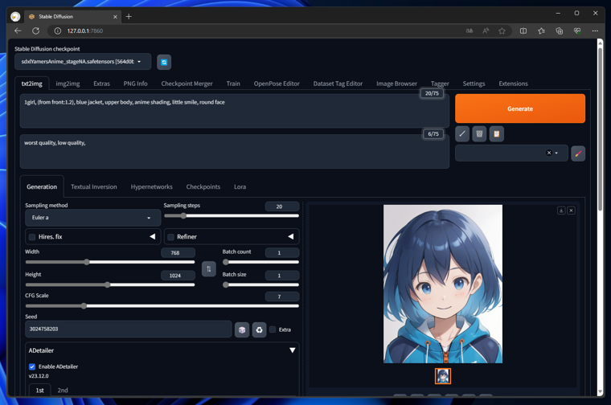
Task: Go to Checkpoint Merger tab
Action: 187,84
